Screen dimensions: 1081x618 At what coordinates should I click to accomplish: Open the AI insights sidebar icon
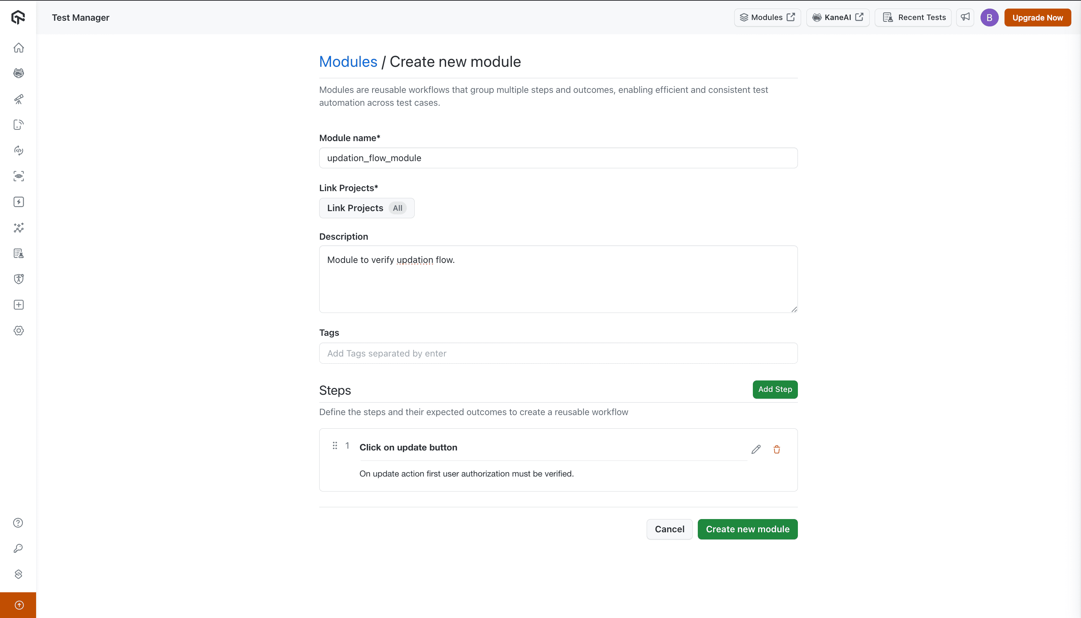tap(19, 228)
